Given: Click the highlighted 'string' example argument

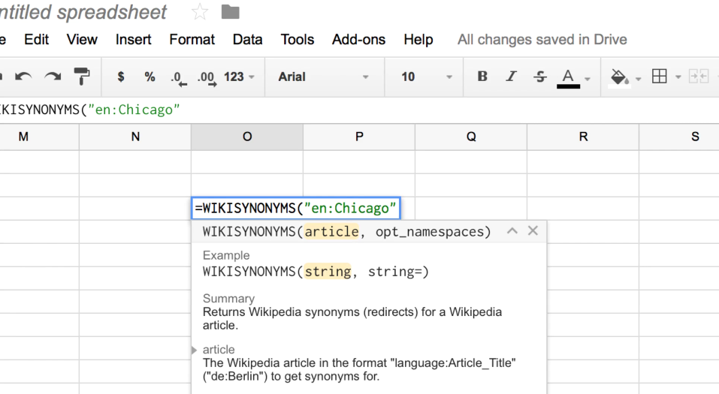Looking at the screenshot, I should click(328, 272).
